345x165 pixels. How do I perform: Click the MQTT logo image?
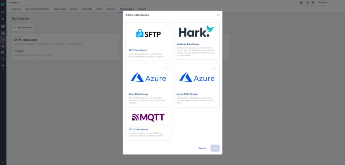click(148, 118)
